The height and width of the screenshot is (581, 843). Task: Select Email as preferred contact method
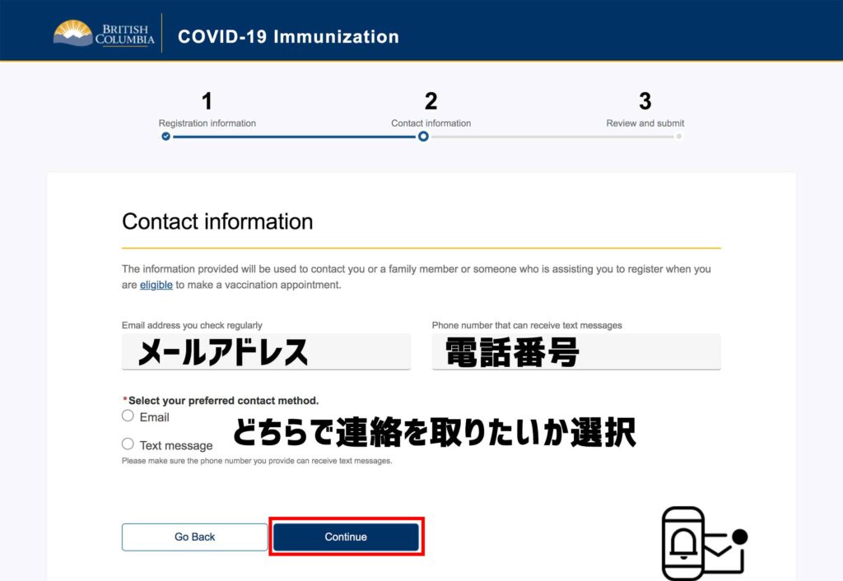pos(128,416)
